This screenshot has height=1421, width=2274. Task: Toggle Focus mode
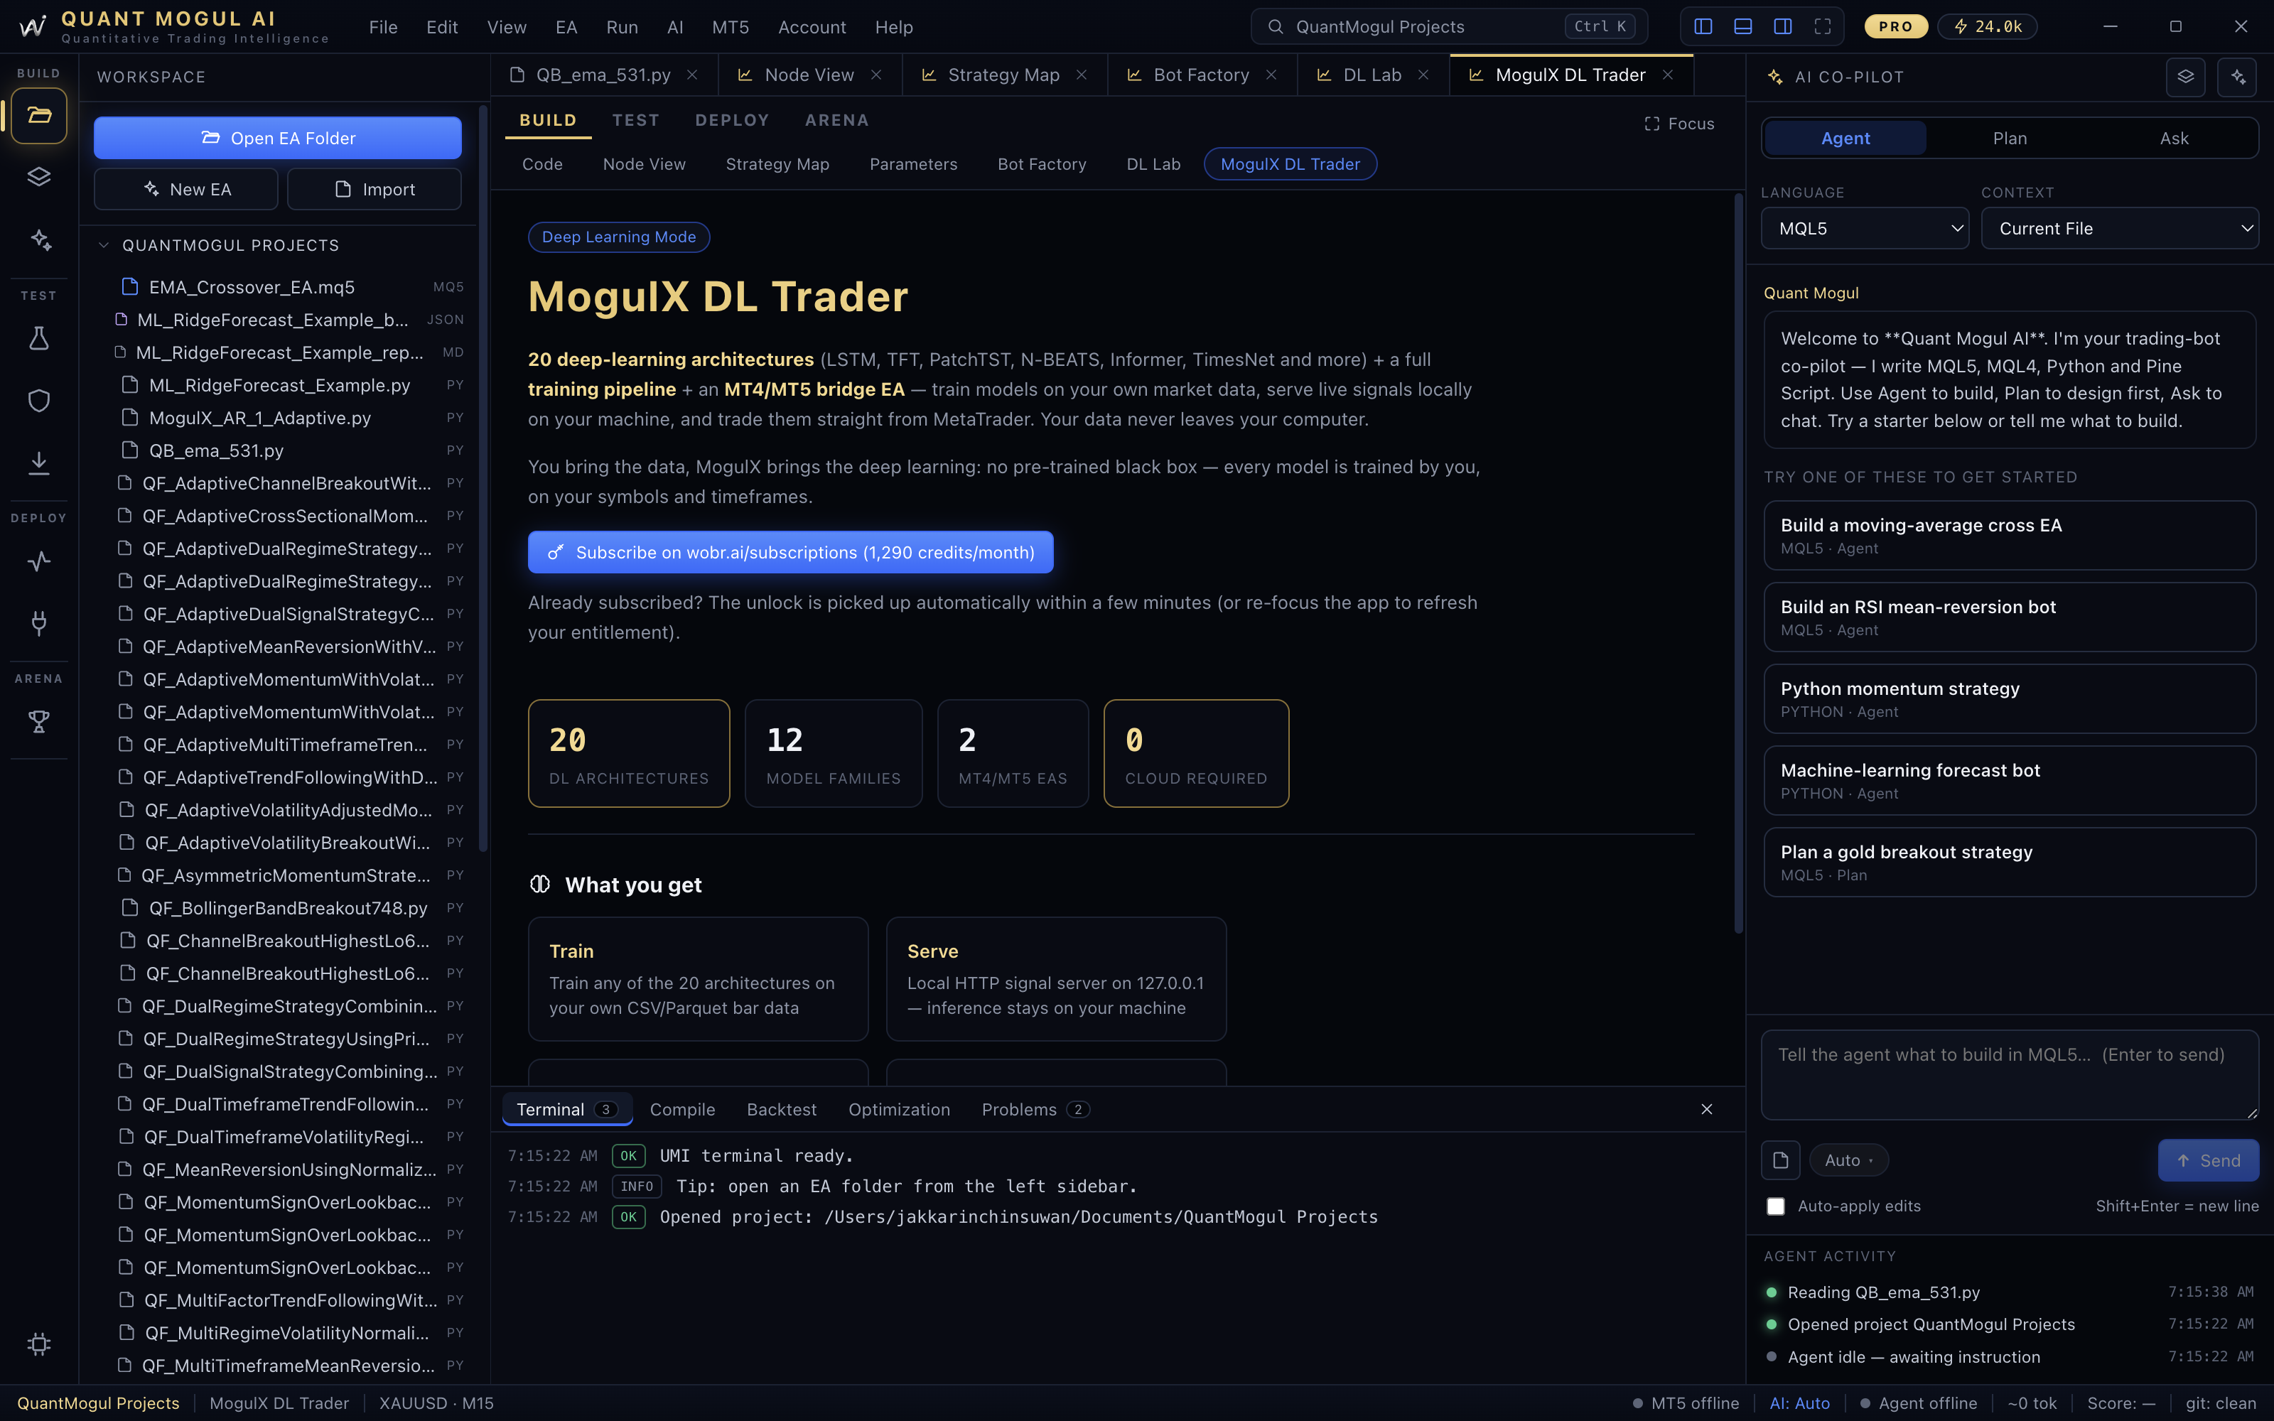1679,124
